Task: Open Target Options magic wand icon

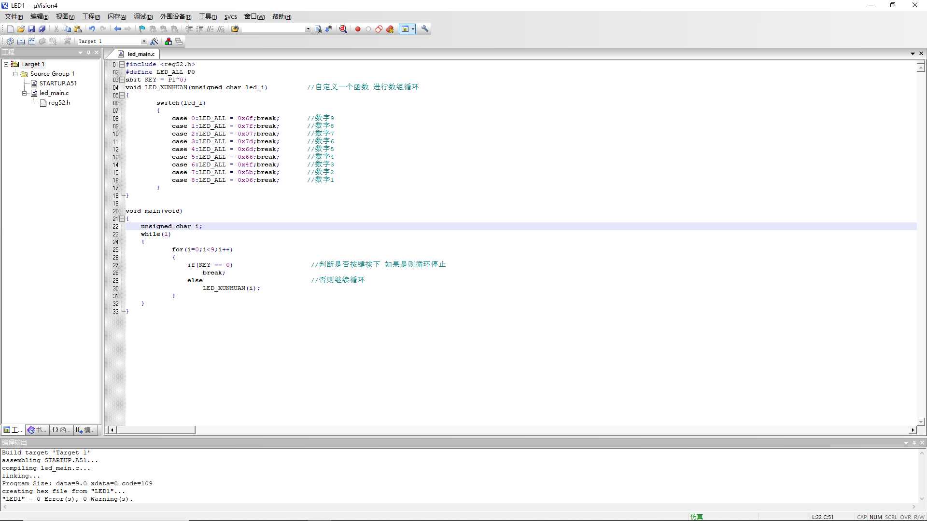Action: pyautogui.click(x=154, y=41)
